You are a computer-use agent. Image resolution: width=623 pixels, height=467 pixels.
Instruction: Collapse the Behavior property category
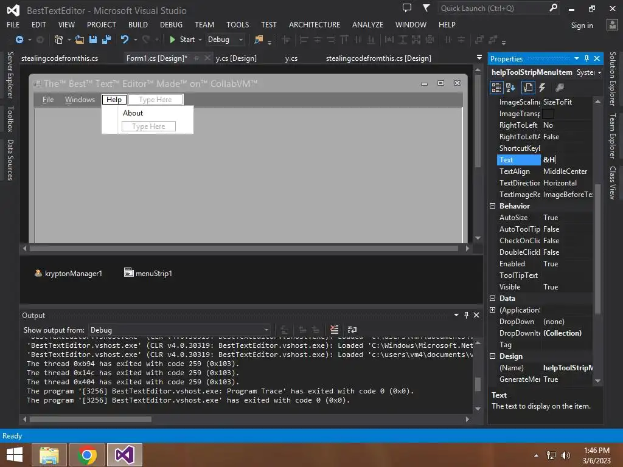coord(493,206)
